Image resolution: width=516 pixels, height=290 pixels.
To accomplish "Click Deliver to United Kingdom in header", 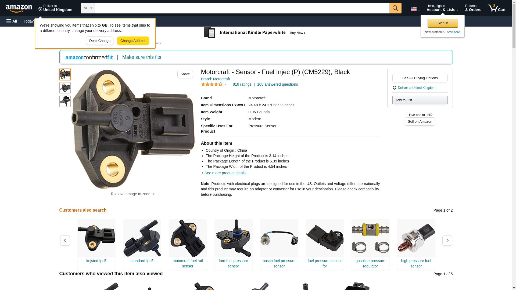I will coord(55,8).
